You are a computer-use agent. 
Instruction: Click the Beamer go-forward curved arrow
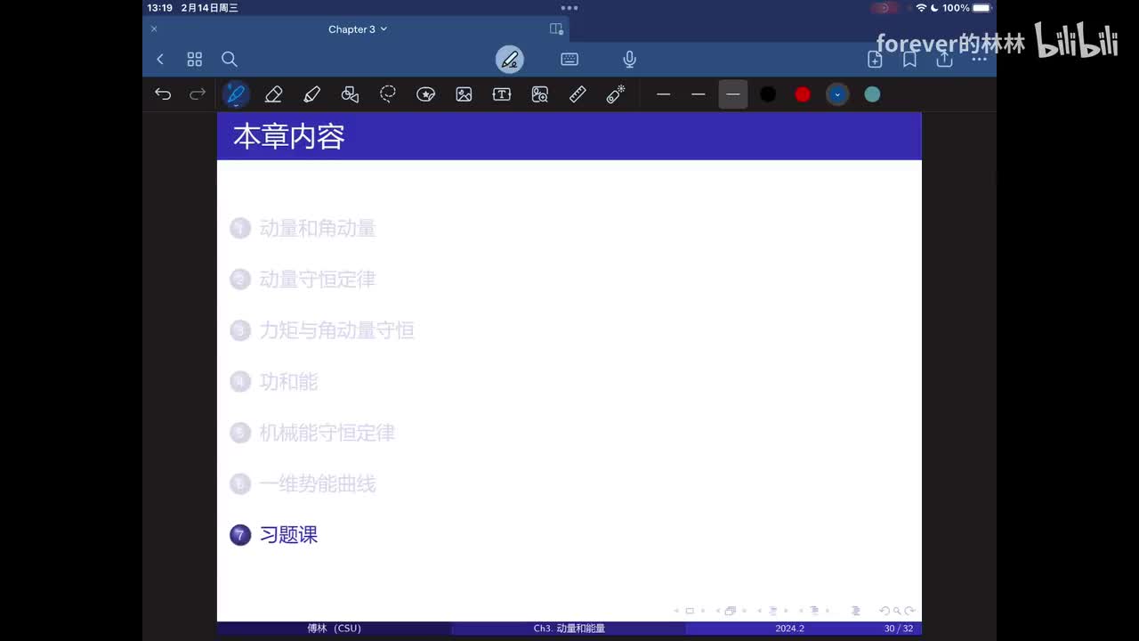(x=909, y=612)
